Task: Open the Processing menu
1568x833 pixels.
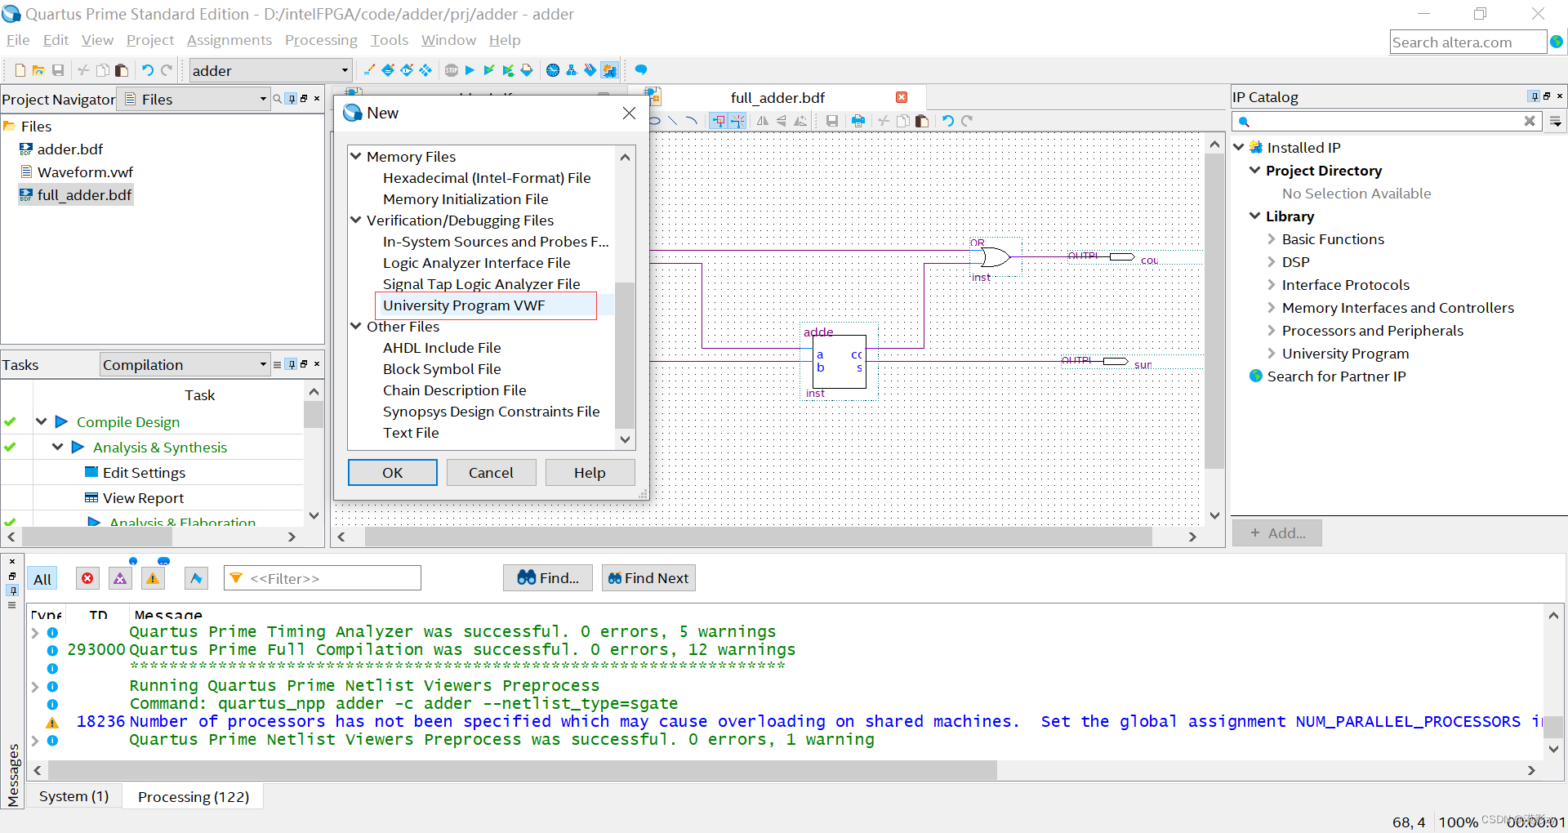Action: click(x=321, y=40)
